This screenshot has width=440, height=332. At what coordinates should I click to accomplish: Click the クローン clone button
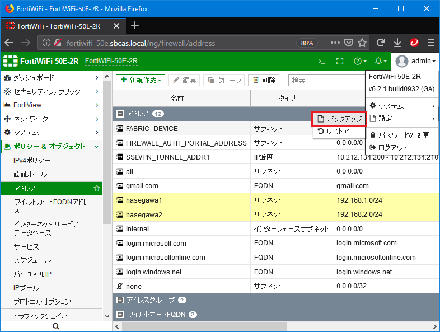[224, 80]
